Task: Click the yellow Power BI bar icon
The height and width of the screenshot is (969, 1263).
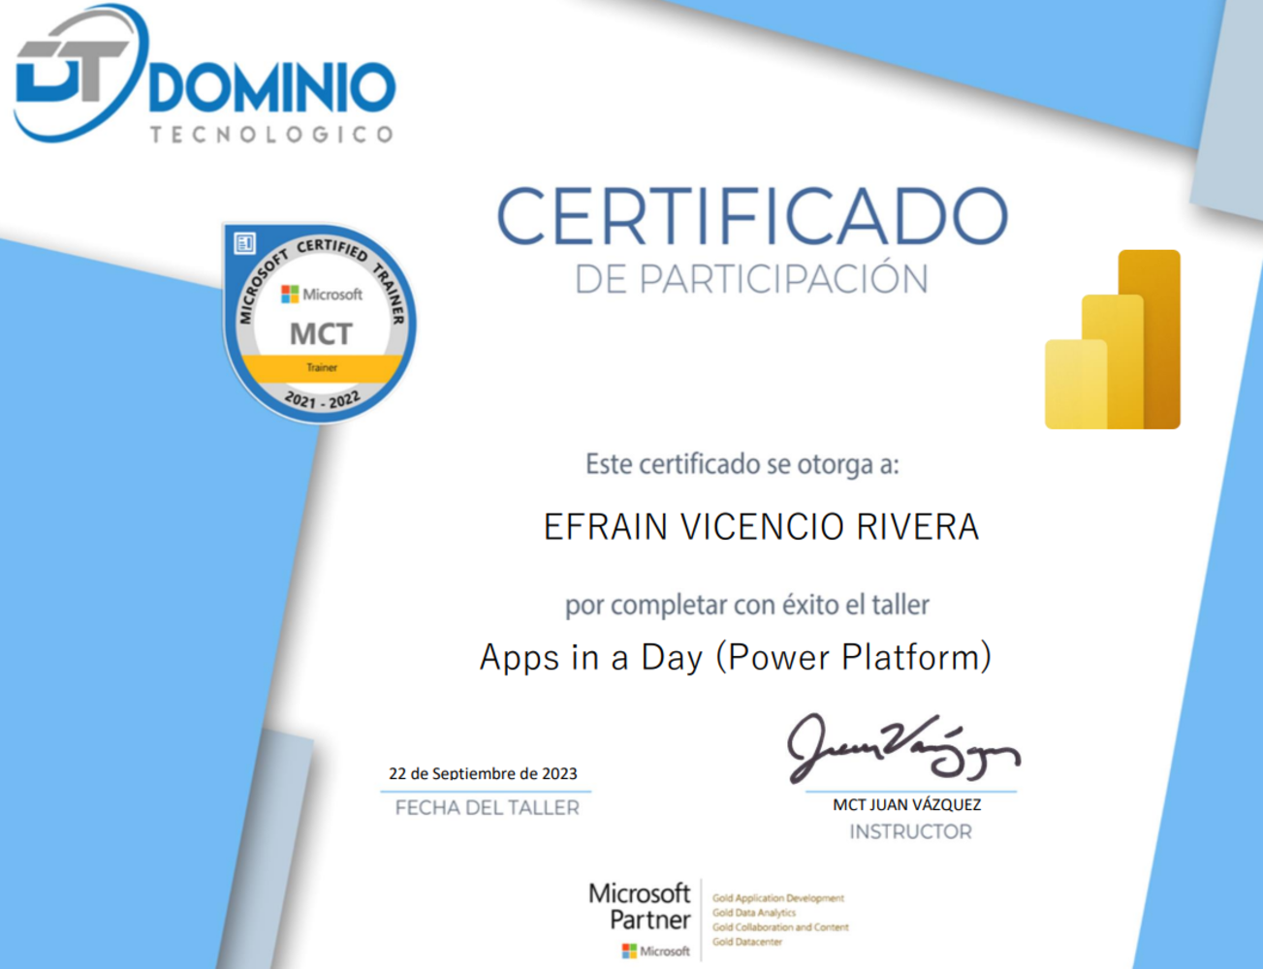Action: coord(1113,340)
